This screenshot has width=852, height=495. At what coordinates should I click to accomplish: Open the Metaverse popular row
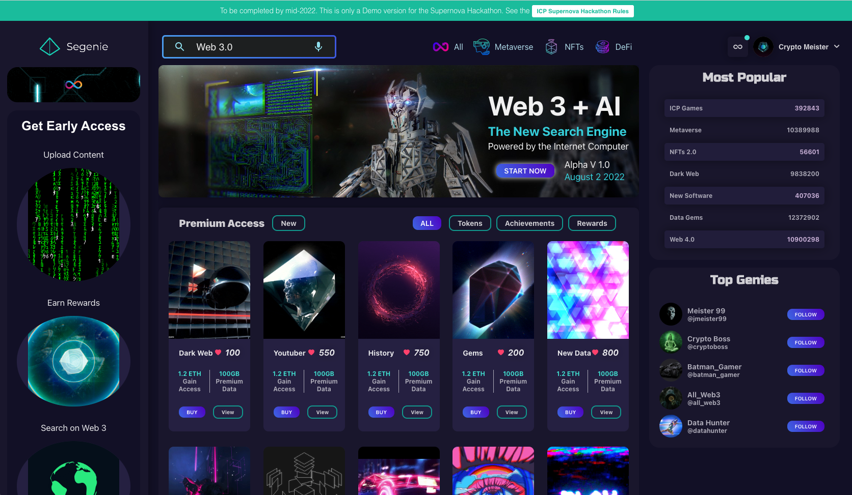coord(744,130)
